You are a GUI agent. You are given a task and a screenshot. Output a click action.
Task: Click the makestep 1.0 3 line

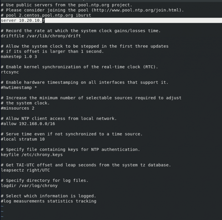point(19,57)
